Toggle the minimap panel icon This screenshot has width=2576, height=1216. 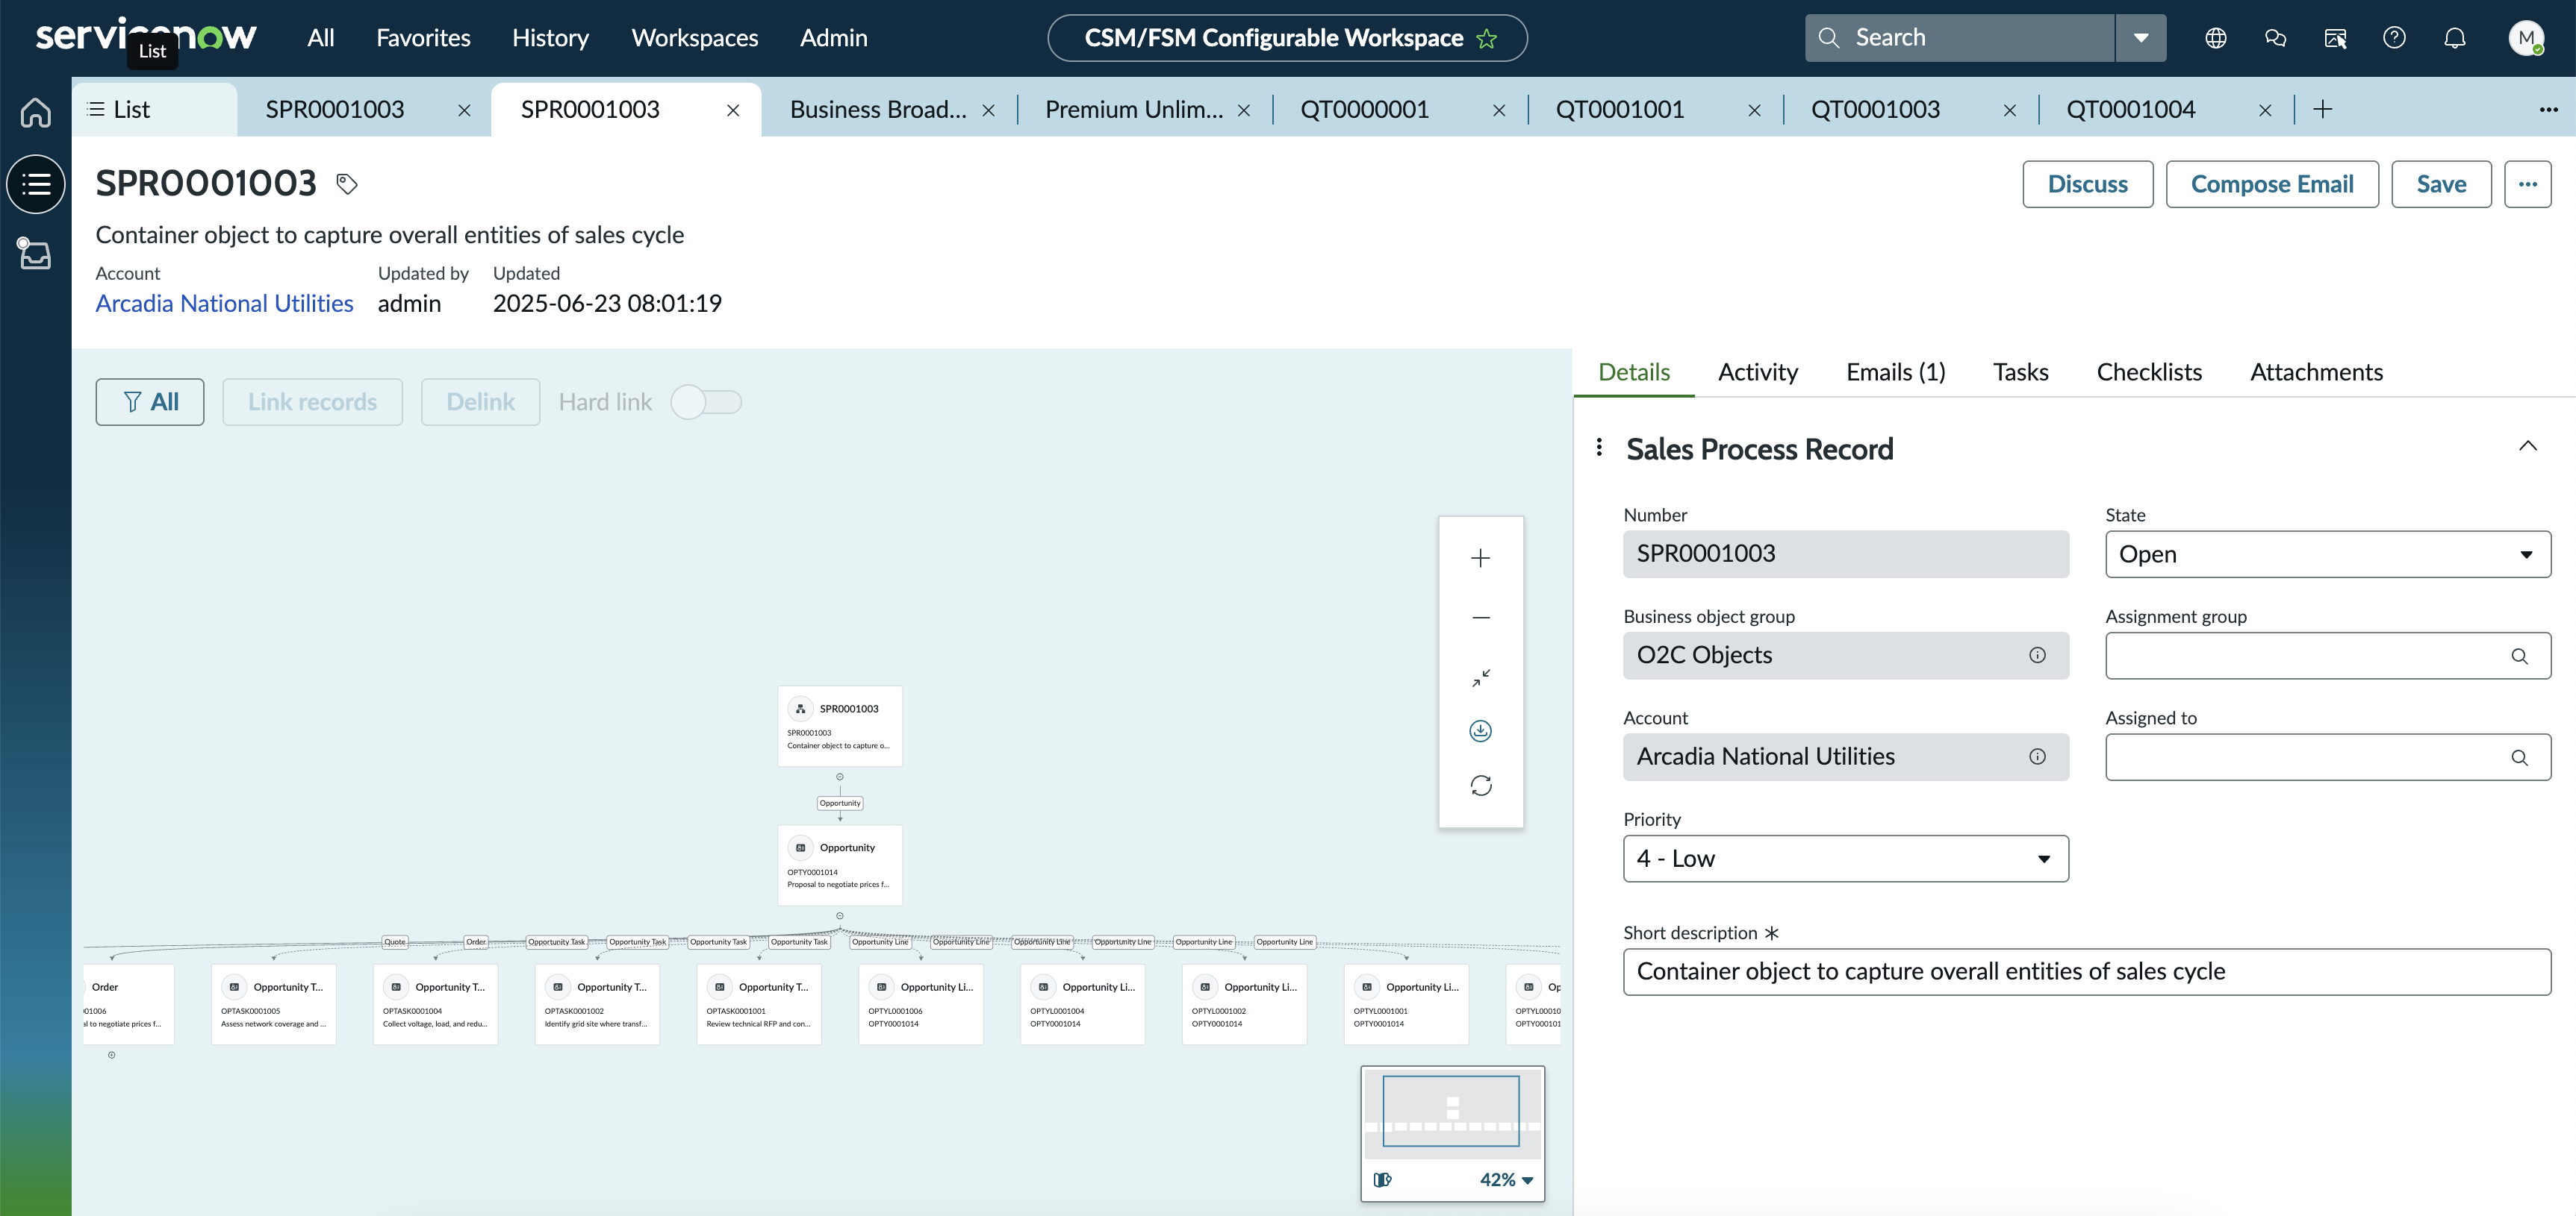click(1382, 1180)
